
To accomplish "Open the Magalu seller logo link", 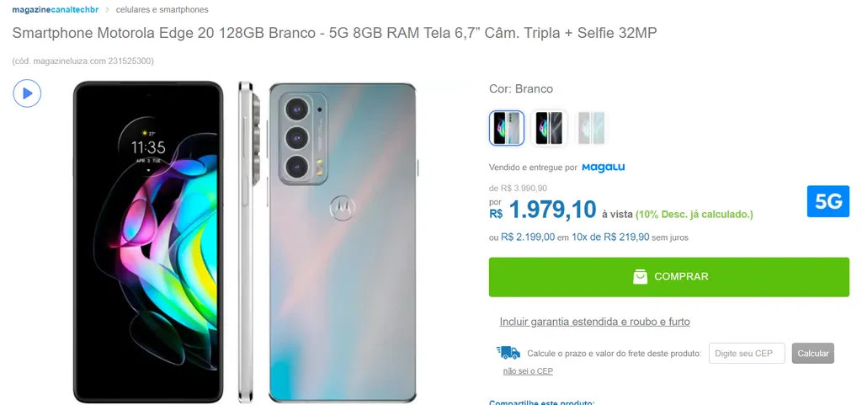I will [x=603, y=167].
